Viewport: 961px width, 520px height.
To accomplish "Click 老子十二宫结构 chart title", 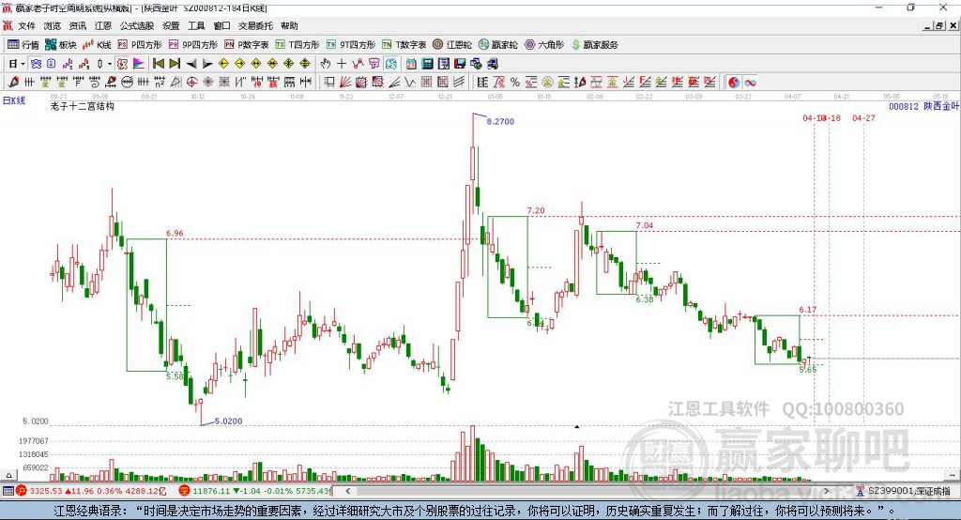I will [x=83, y=106].
